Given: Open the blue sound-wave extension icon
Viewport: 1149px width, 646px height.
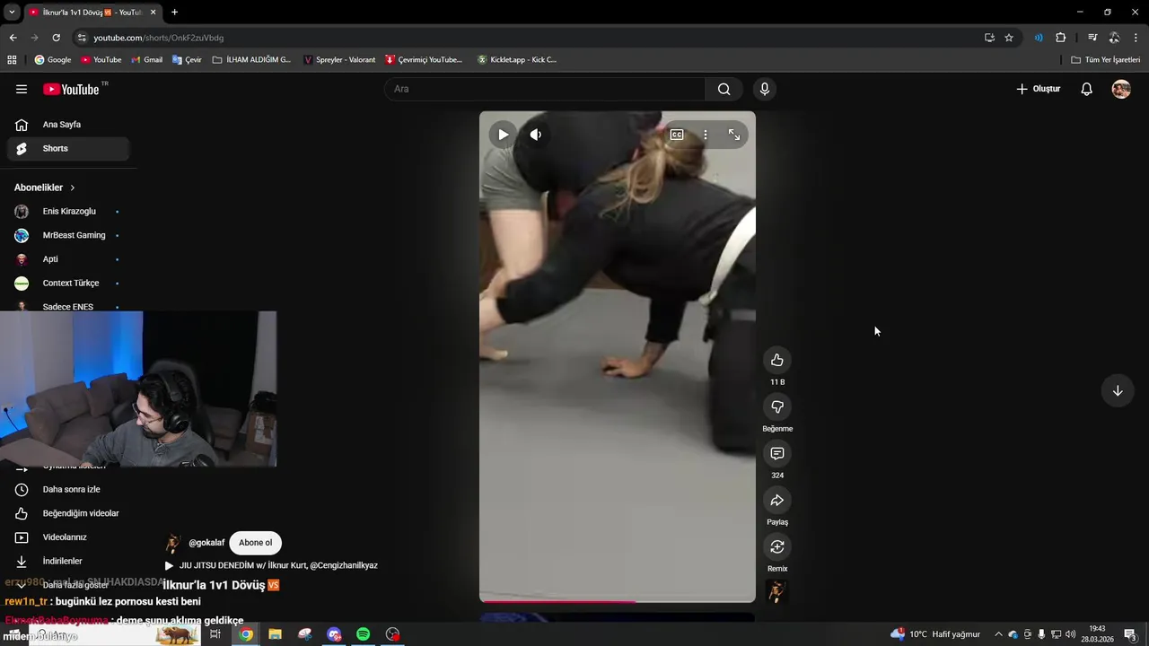Looking at the screenshot, I should [x=1039, y=38].
